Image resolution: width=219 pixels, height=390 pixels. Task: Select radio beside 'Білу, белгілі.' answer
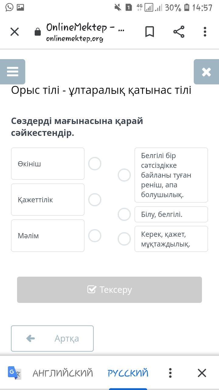pos(124,214)
